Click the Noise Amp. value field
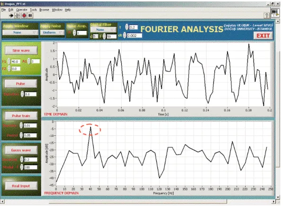The image size is (283, 206). point(82,33)
